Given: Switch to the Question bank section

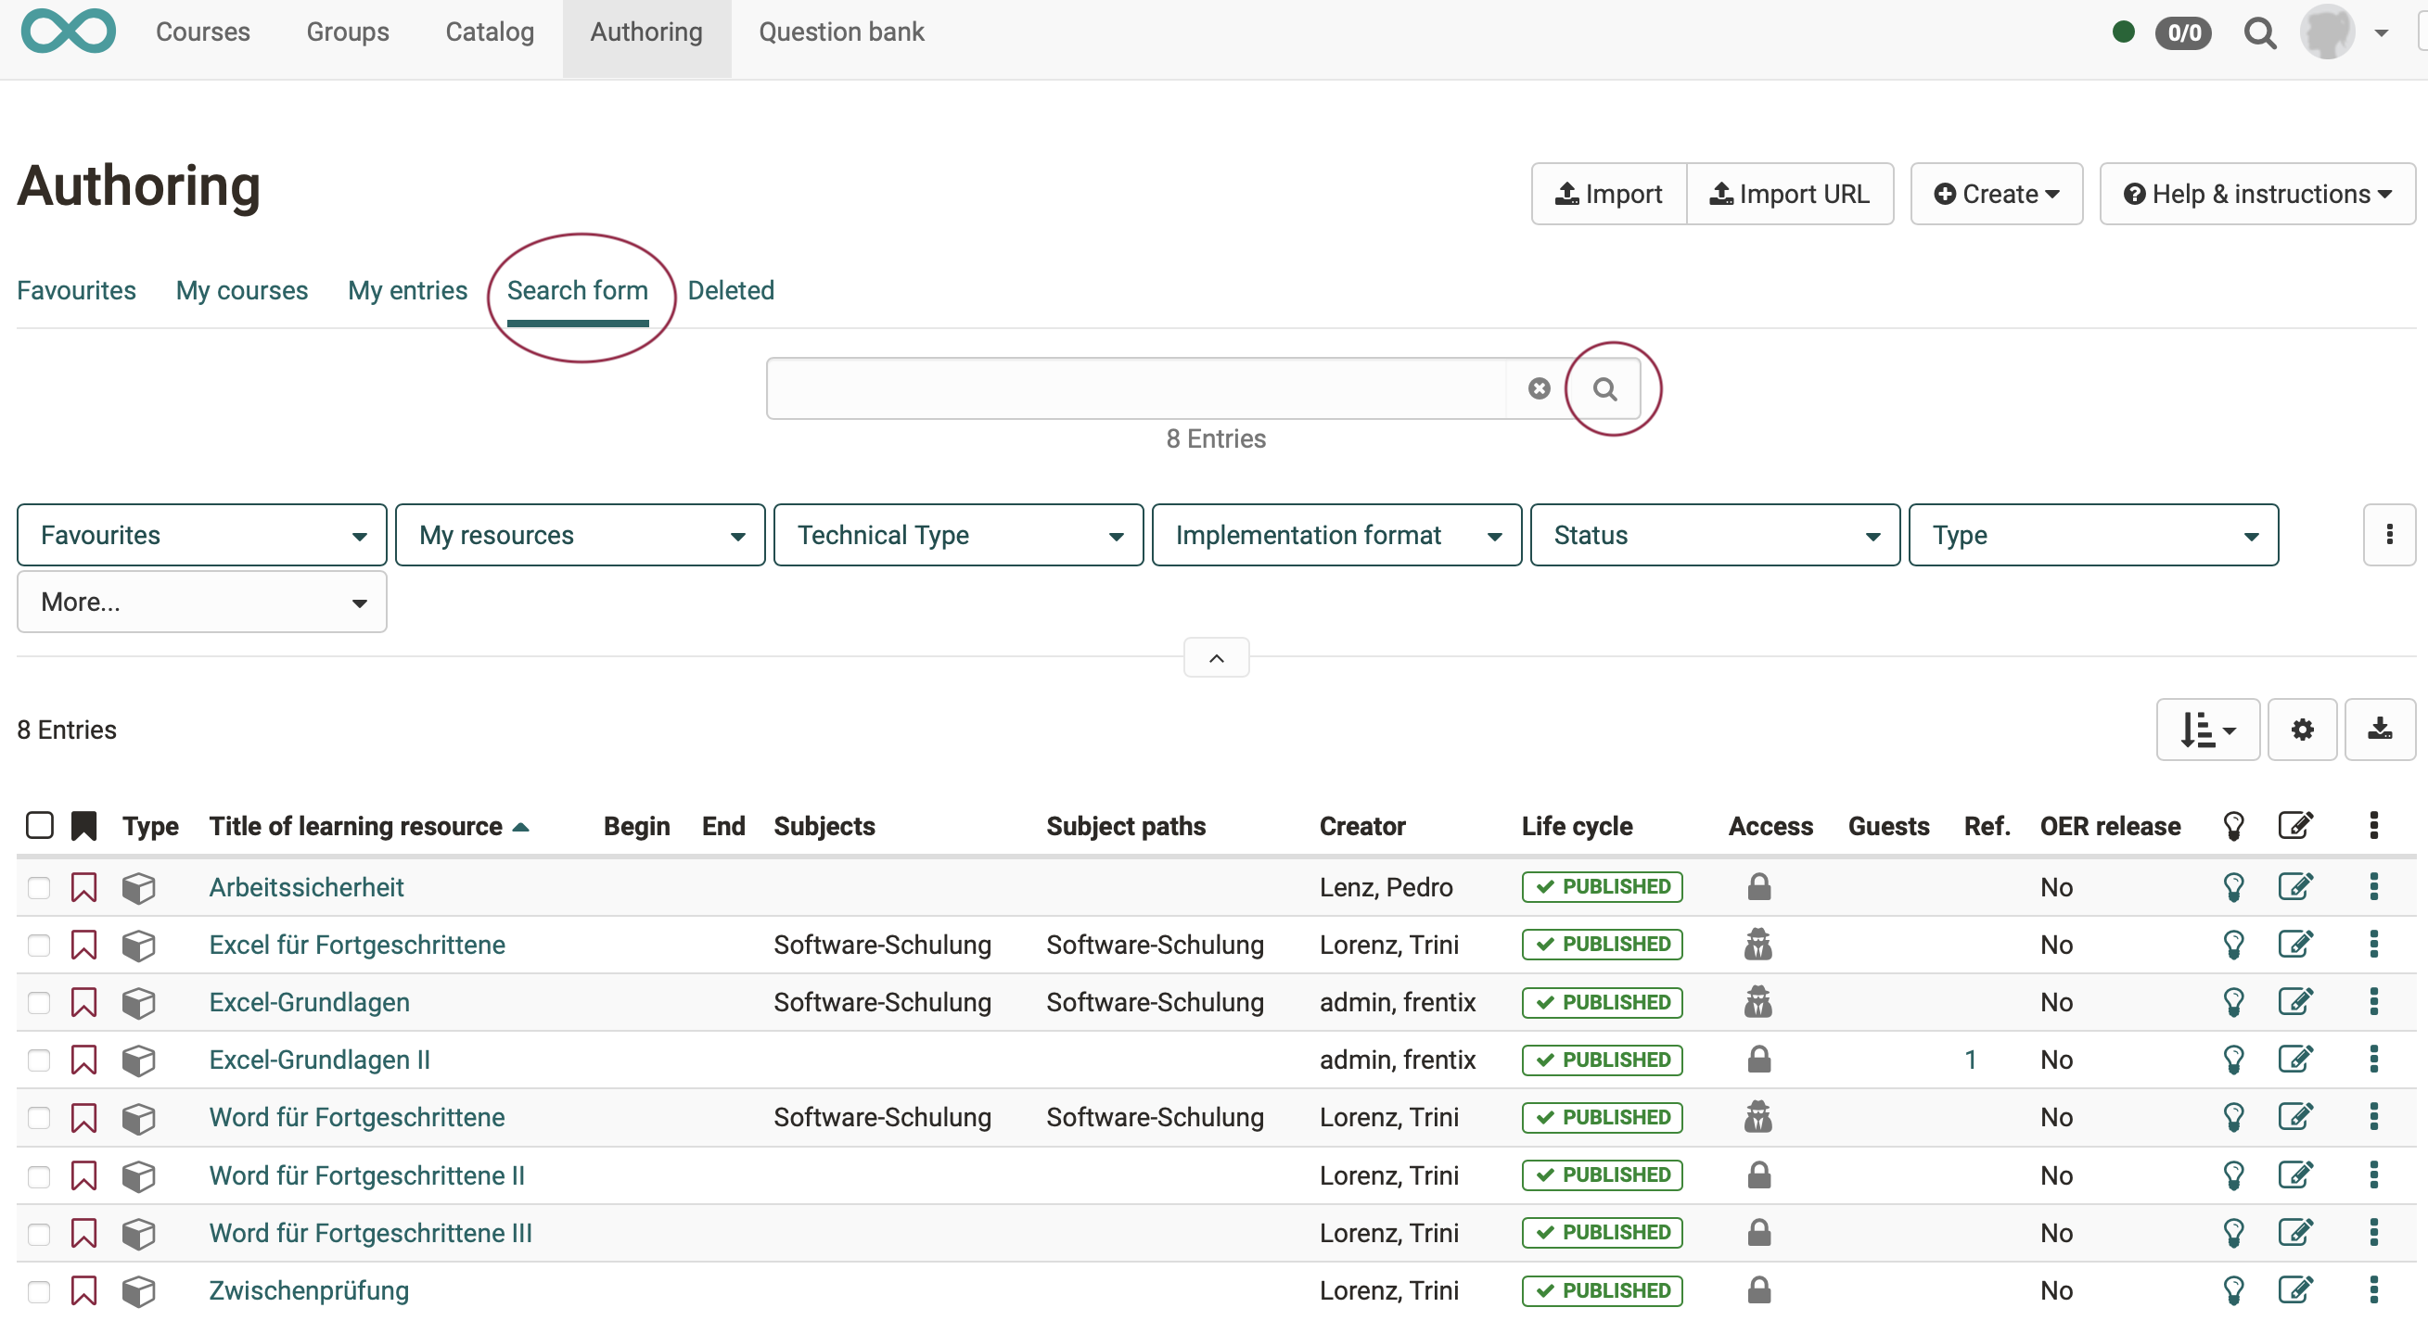Looking at the screenshot, I should tap(841, 32).
